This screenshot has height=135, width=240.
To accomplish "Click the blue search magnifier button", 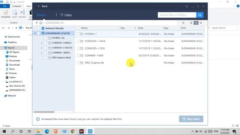I will (x=200, y=15).
